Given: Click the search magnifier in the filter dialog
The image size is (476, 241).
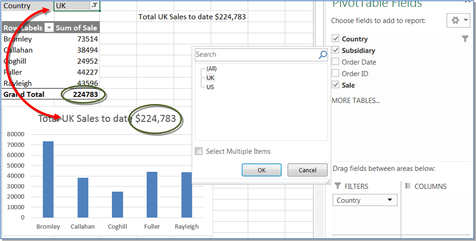Looking at the screenshot, I should tap(323, 55).
